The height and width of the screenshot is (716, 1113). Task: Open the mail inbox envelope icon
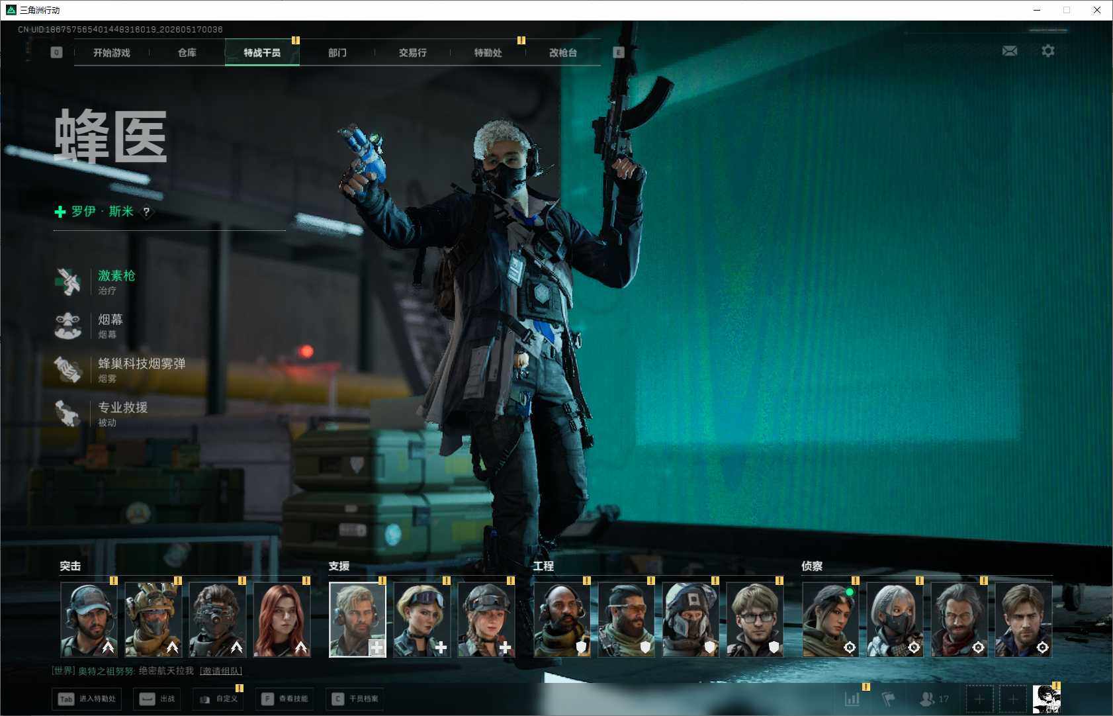(x=1010, y=51)
